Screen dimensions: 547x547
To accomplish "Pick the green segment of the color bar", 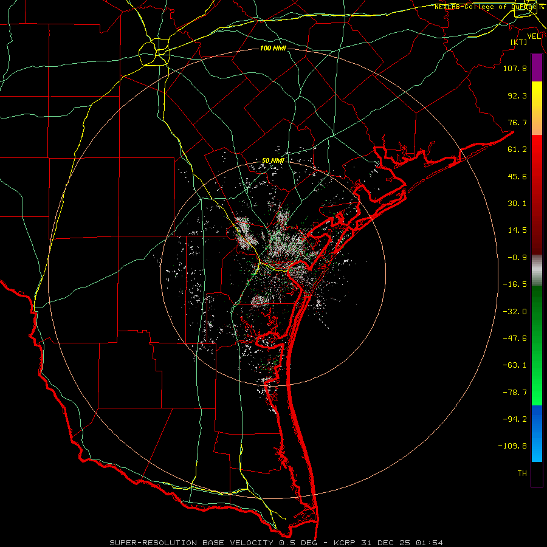I will point(537,345).
